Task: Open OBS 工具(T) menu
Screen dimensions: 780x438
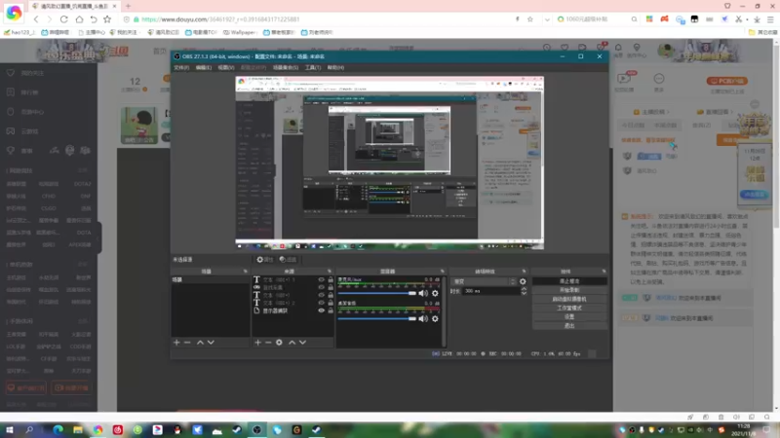Action: tap(313, 67)
